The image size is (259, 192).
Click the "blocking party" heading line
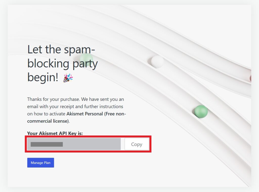click(x=62, y=63)
